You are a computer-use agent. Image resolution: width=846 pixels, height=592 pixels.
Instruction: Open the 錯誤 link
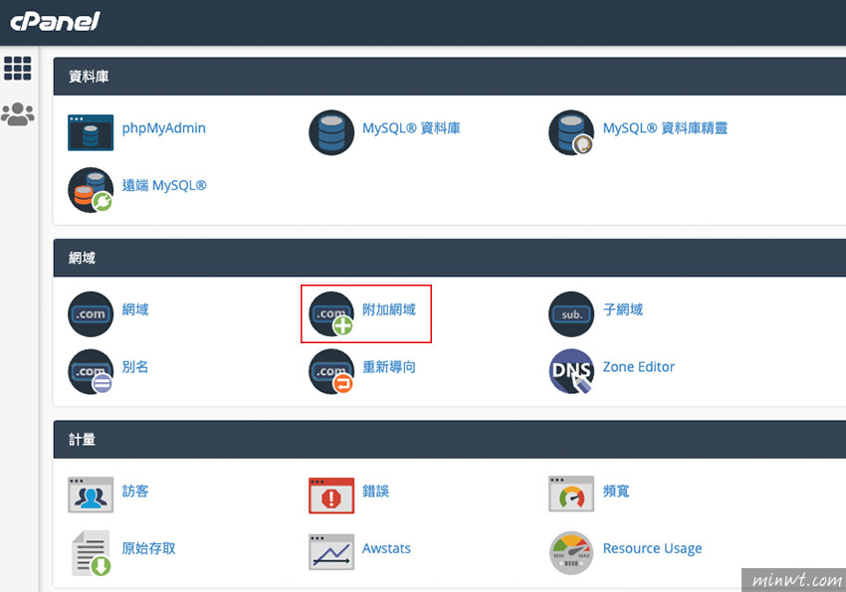375,492
